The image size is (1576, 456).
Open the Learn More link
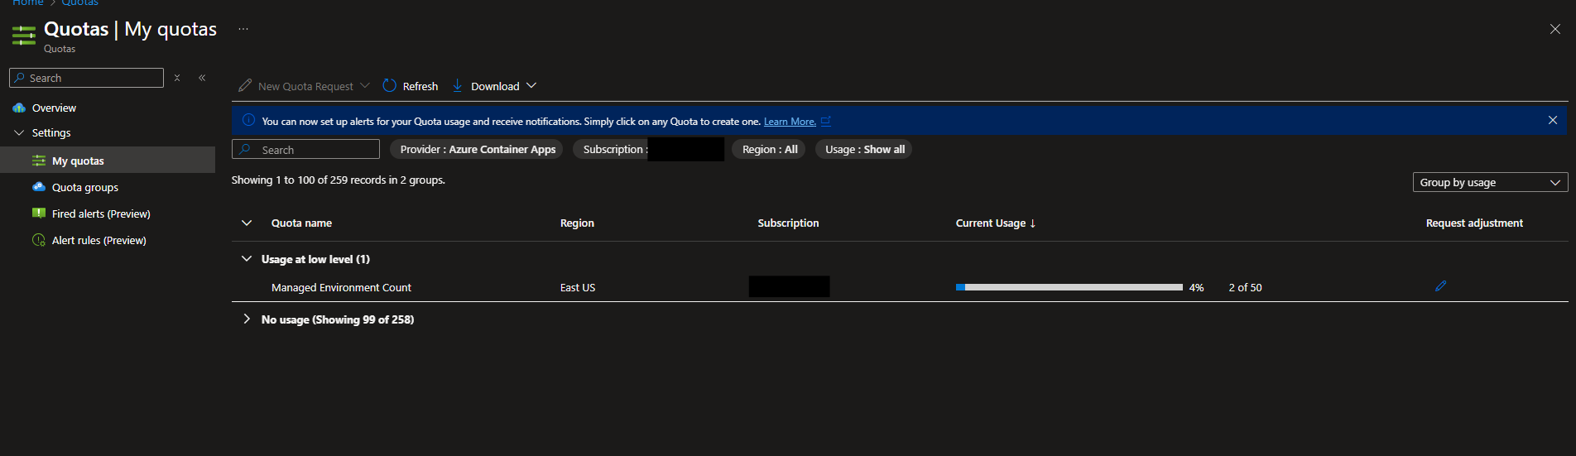pos(790,122)
